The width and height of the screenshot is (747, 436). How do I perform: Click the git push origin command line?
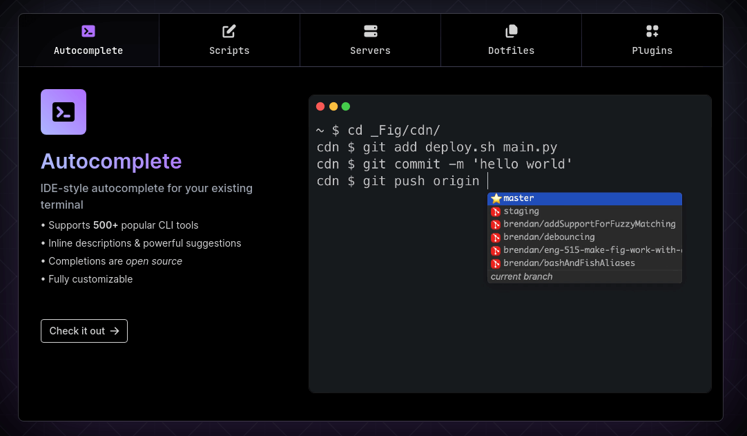398,181
